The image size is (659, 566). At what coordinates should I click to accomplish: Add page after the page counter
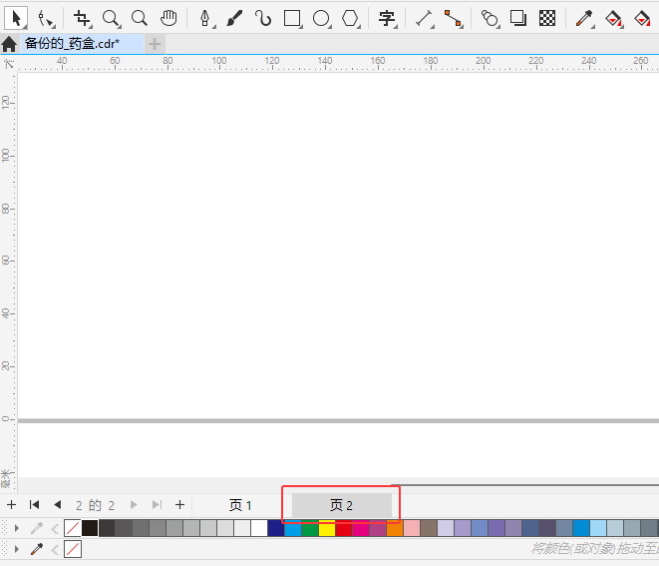pos(179,504)
